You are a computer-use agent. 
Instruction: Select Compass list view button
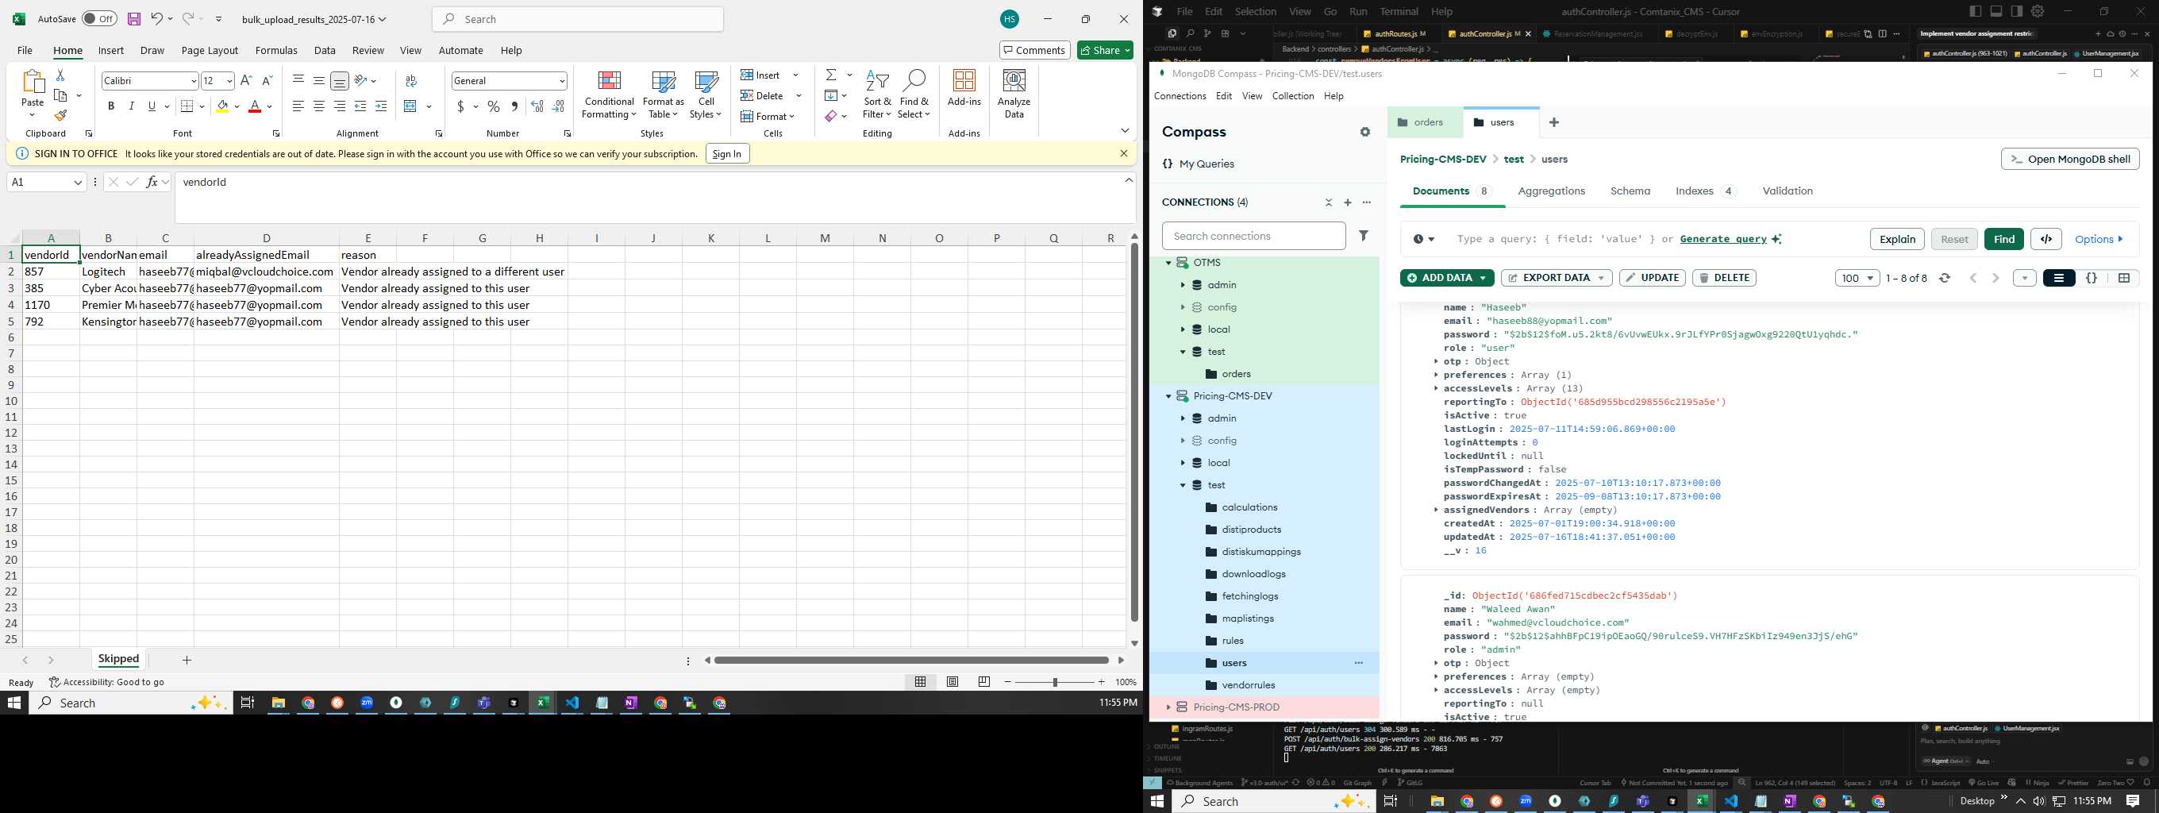[x=2058, y=278]
